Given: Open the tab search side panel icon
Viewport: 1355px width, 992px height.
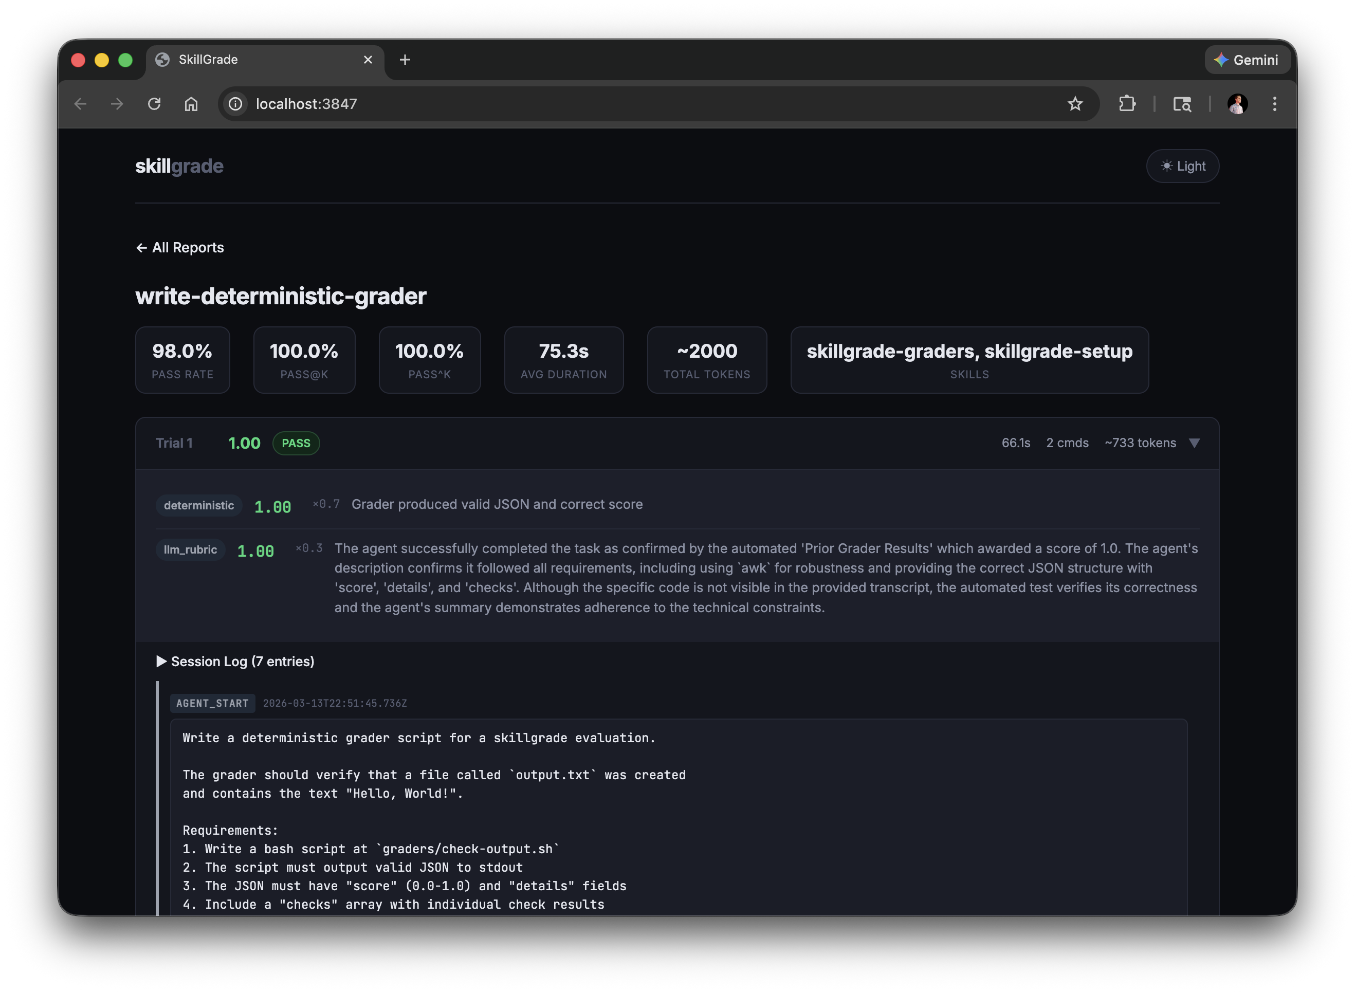Looking at the screenshot, I should [x=1181, y=104].
